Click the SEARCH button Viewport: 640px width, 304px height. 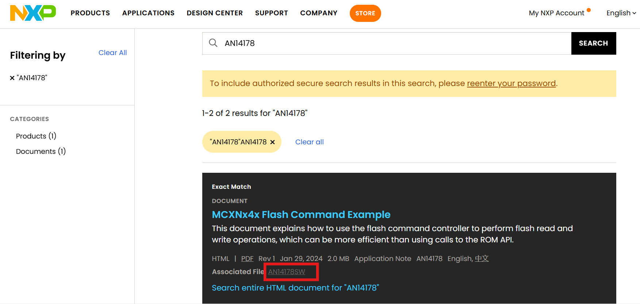593,43
